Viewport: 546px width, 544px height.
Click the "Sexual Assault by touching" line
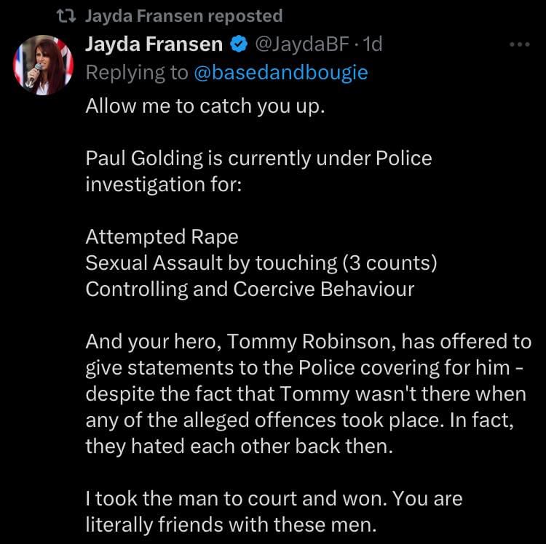[x=261, y=263]
